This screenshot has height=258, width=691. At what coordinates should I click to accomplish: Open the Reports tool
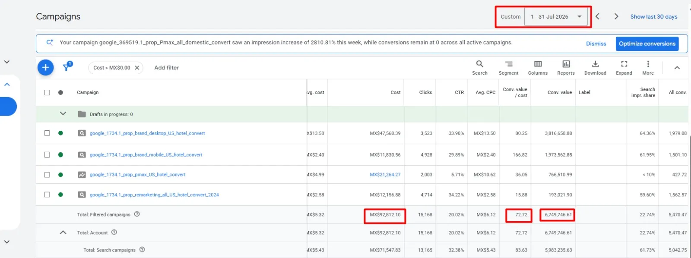point(566,68)
